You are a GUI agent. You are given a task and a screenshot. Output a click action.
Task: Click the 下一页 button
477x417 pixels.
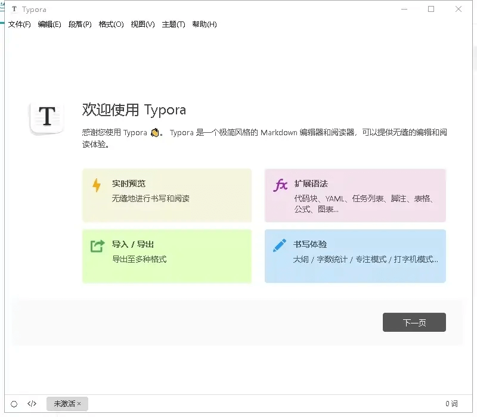point(414,322)
